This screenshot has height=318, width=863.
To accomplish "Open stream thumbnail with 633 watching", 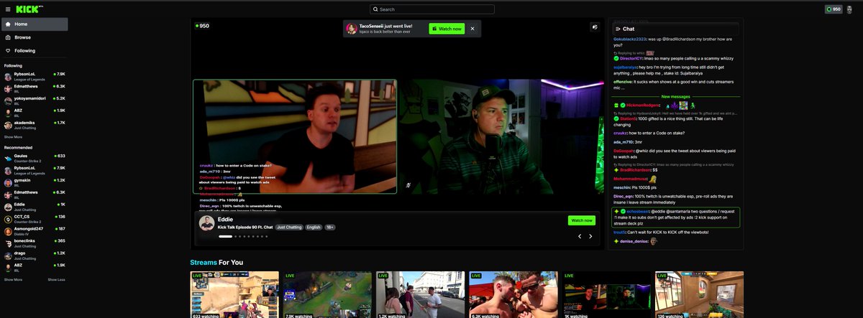I will [234, 294].
